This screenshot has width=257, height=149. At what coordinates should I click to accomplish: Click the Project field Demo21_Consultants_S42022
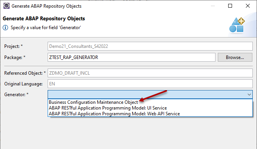[x=150, y=46]
